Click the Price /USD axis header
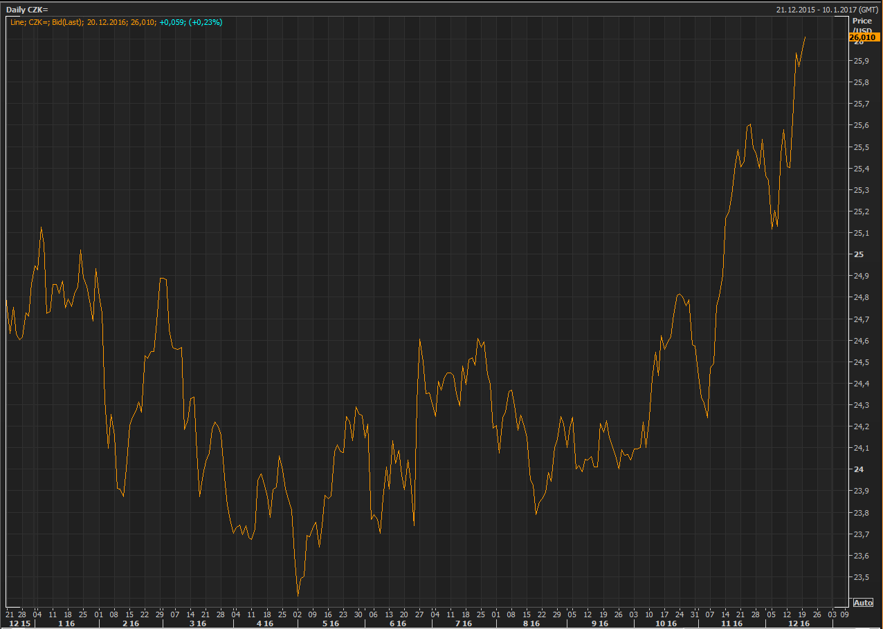The height and width of the screenshot is (629, 883). click(x=862, y=26)
